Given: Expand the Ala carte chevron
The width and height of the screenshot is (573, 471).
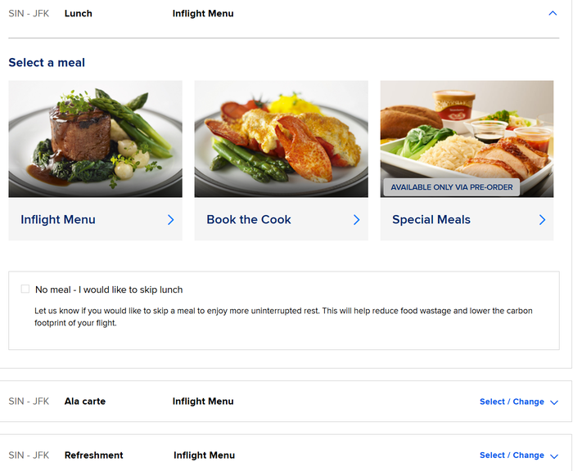Looking at the screenshot, I should pos(554,402).
